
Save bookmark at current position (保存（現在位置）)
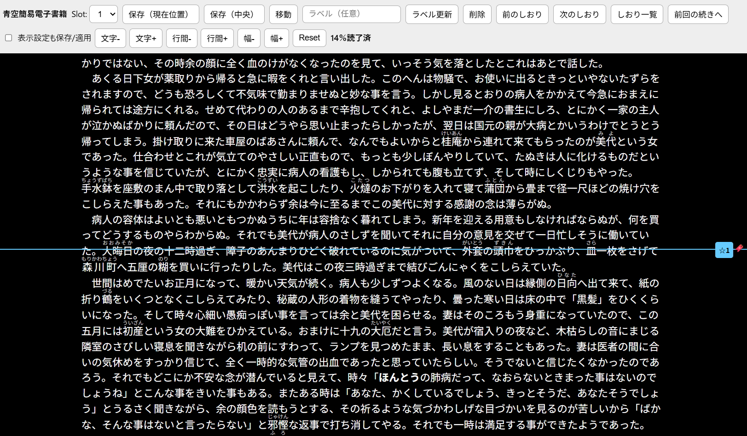point(160,14)
